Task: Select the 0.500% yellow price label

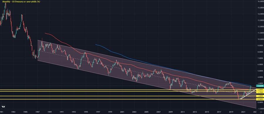Action: click(x=260, y=99)
